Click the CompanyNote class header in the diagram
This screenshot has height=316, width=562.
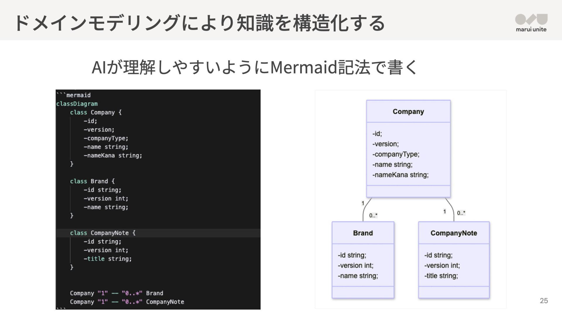tap(454, 233)
